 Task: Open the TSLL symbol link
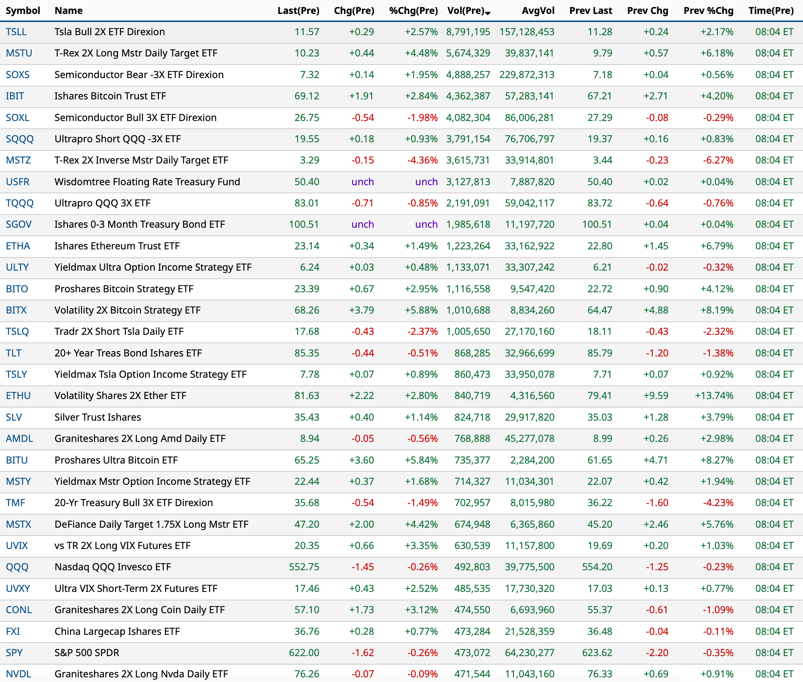point(16,32)
